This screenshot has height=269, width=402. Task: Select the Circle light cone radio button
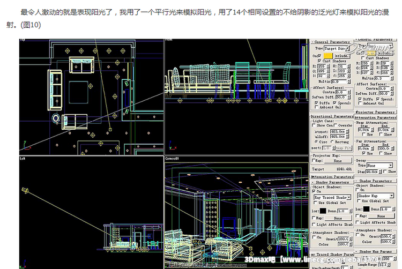pyautogui.click(x=316, y=141)
